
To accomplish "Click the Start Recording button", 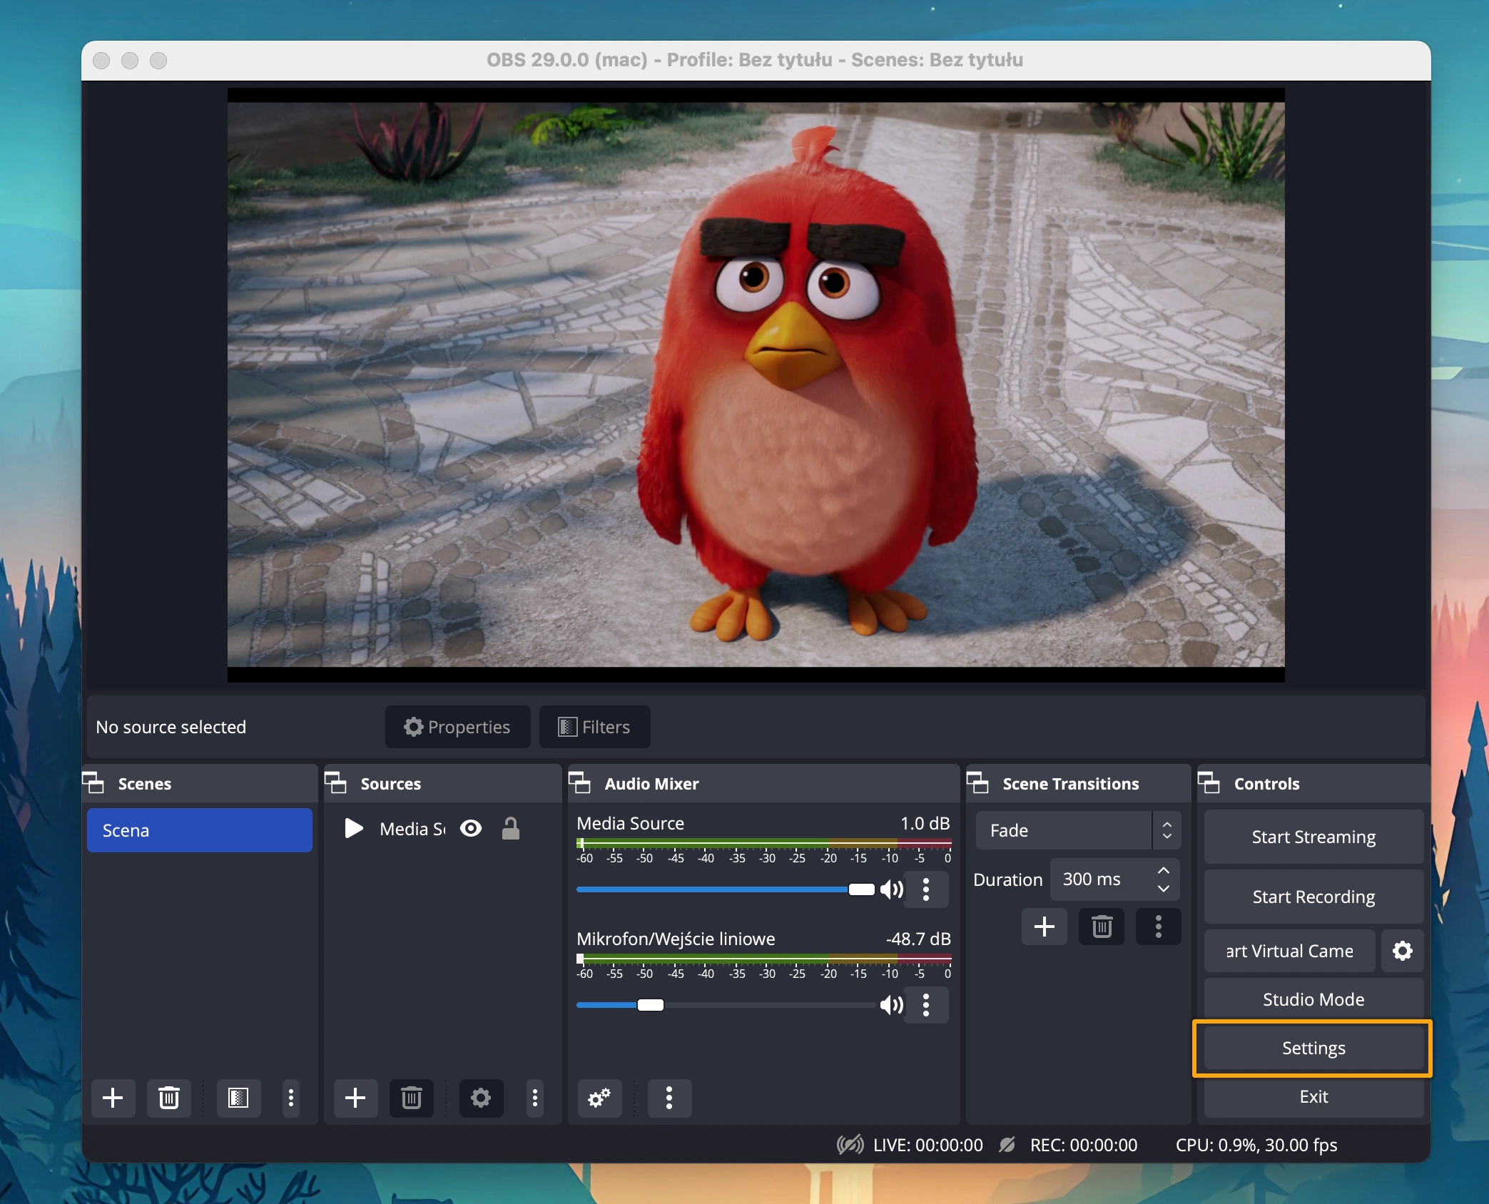I will 1313,897.
